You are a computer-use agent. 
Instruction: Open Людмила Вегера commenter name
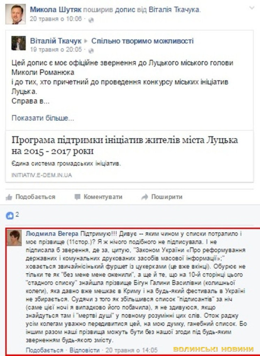52,234
